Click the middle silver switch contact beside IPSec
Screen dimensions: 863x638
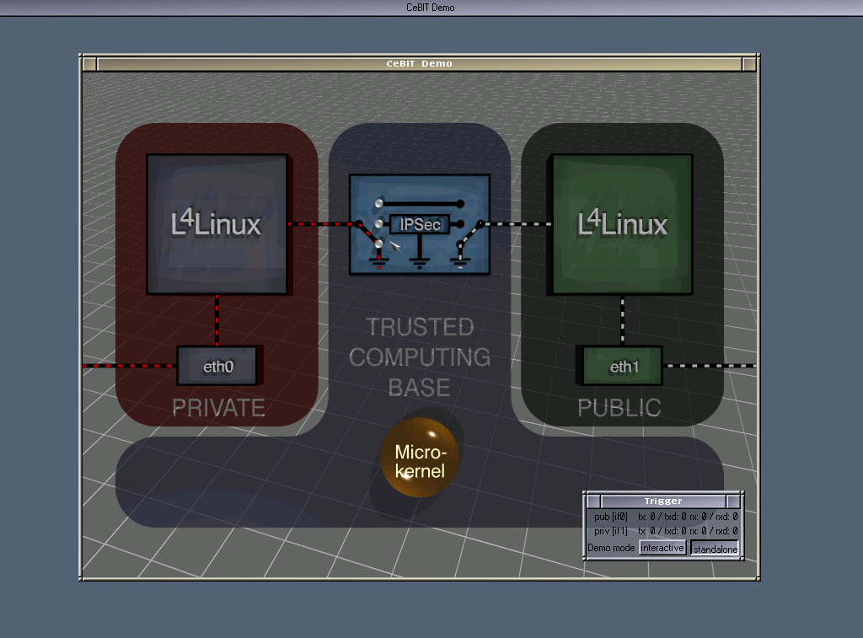point(379,224)
